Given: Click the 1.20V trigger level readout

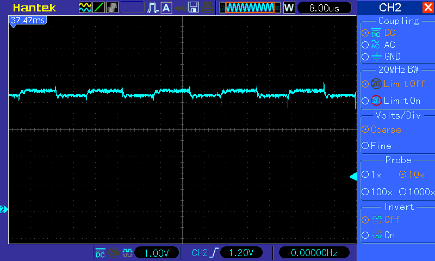Looking at the screenshot, I should pyautogui.click(x=241, y=253).
